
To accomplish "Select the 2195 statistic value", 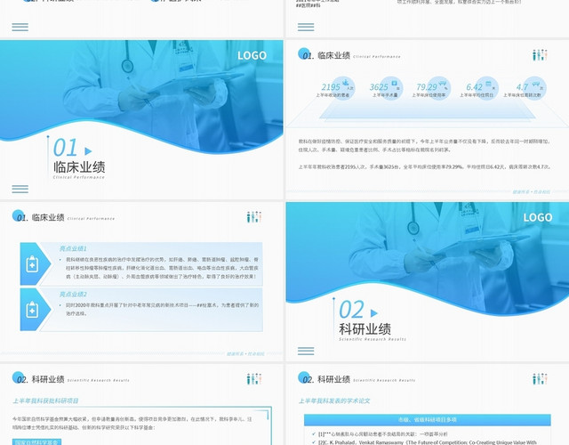I will 331,87.
